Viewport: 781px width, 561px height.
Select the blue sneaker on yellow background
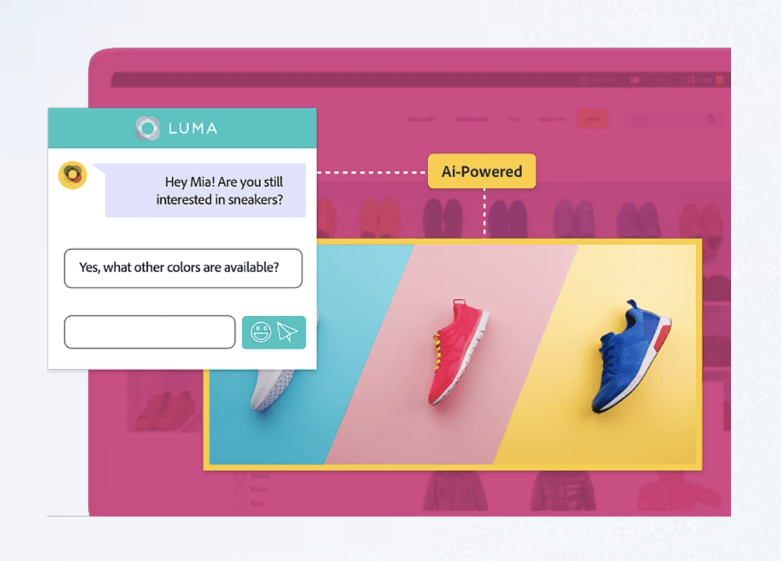point(631,356)
